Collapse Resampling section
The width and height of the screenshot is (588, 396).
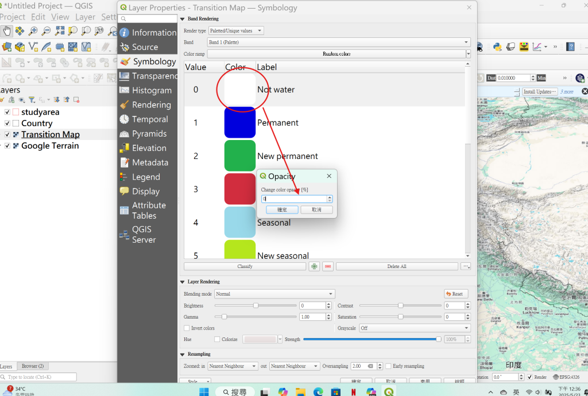(183, 355)
